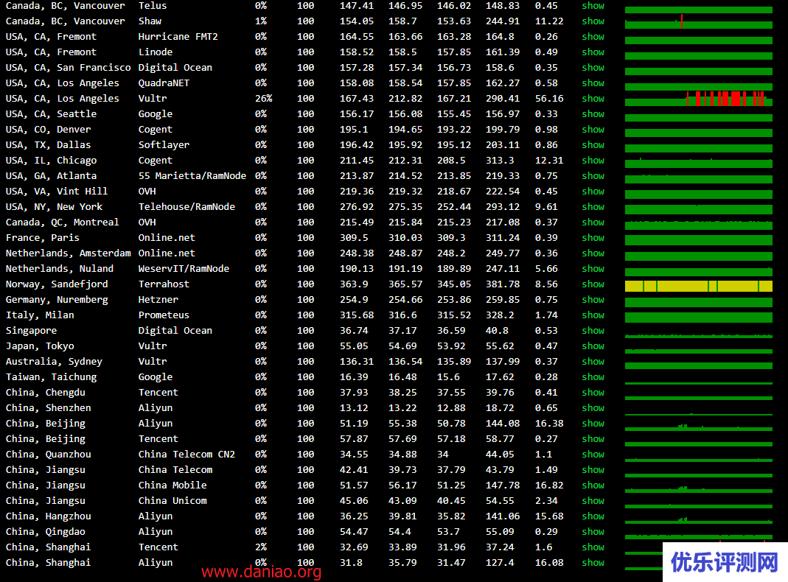Select 'USA, CA, San Francisco' location text
This screenshot has width=788, height=582.
click(69, 67)
